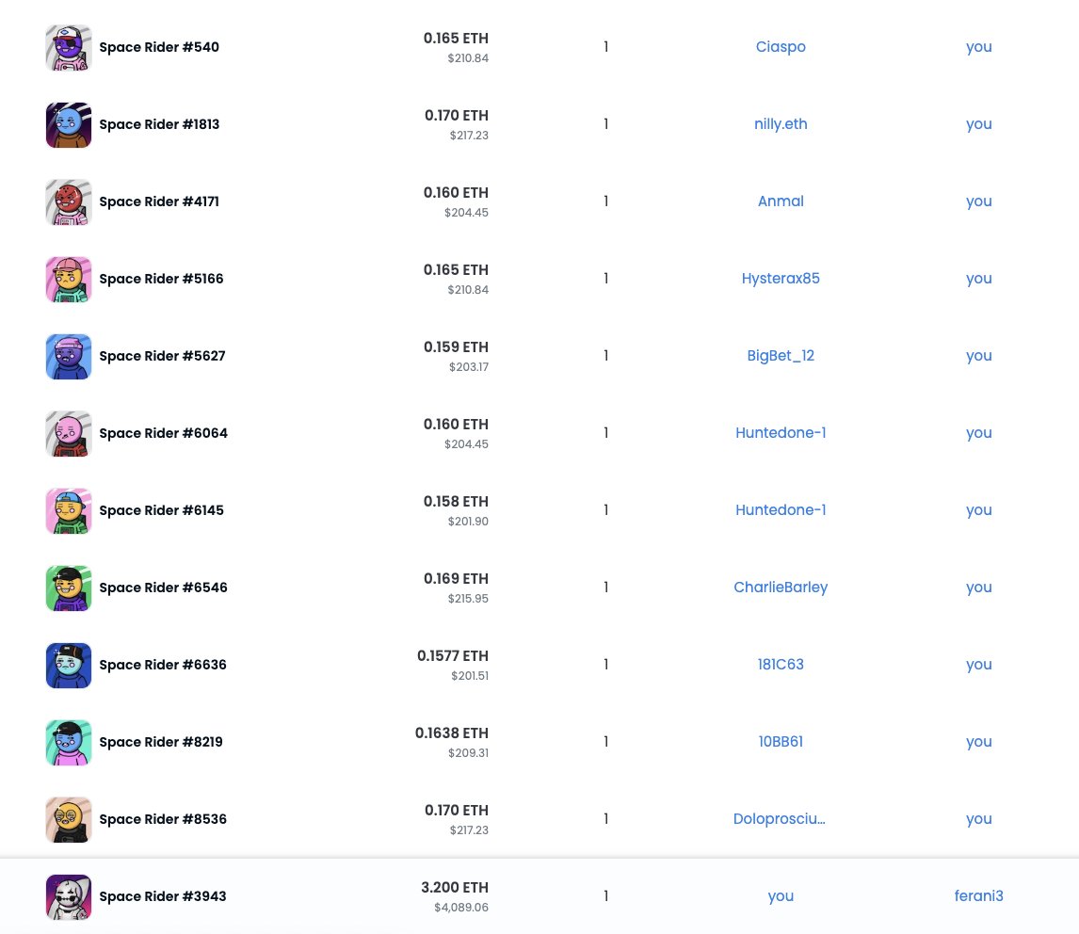Screen dimensions: 1079x934
Task: Click 'you' link in Space Rider #1813 row
Action: tap(978, 124)
